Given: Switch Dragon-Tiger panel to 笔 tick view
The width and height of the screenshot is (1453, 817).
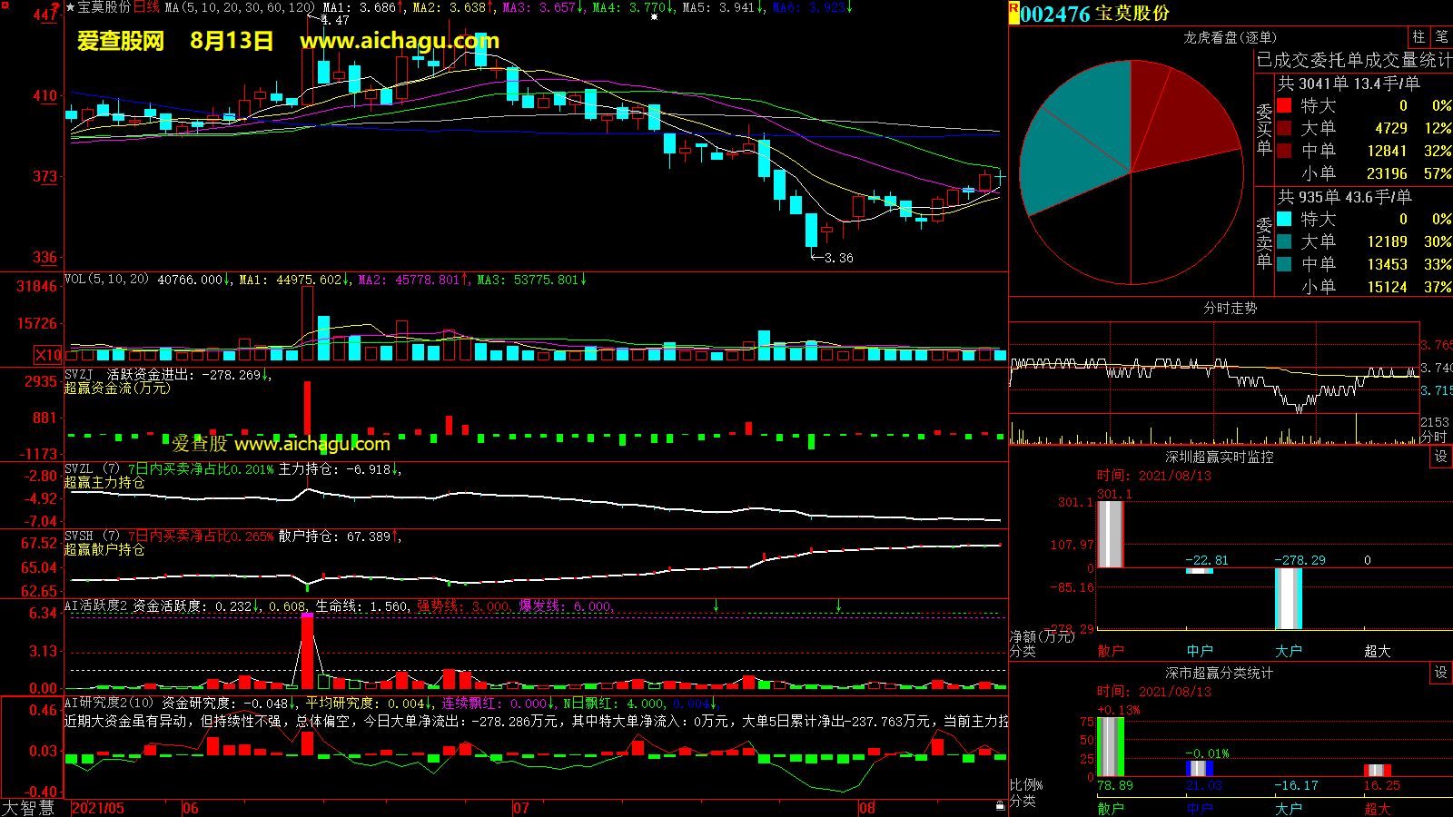Looking at the screenshot, I should pyautogui.click(x=1441, y=36).
